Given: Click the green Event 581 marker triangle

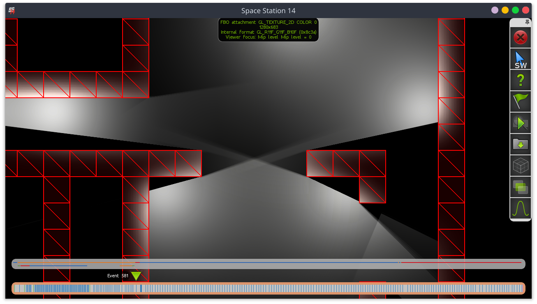Looking at the screenshot, I should 136,276.
